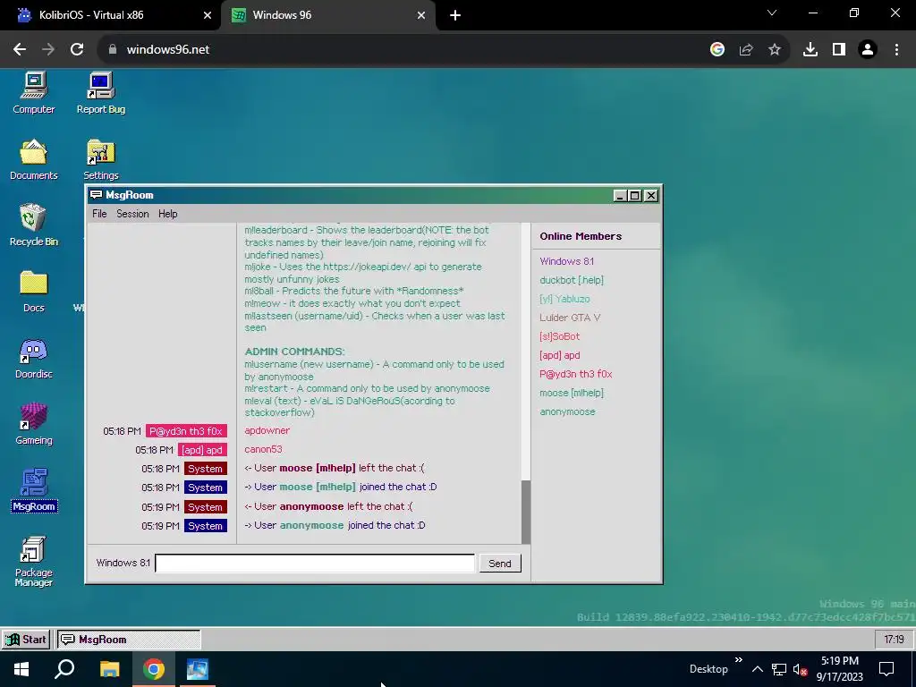
Task: Select moose [m!help] in Online Members list
Action: pos(572,393)
